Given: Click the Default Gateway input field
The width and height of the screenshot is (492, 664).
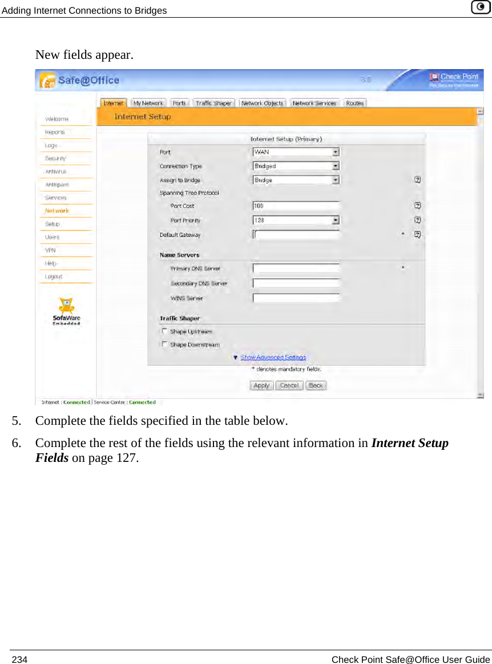Looking at the screenshot, I should [296, 235].
